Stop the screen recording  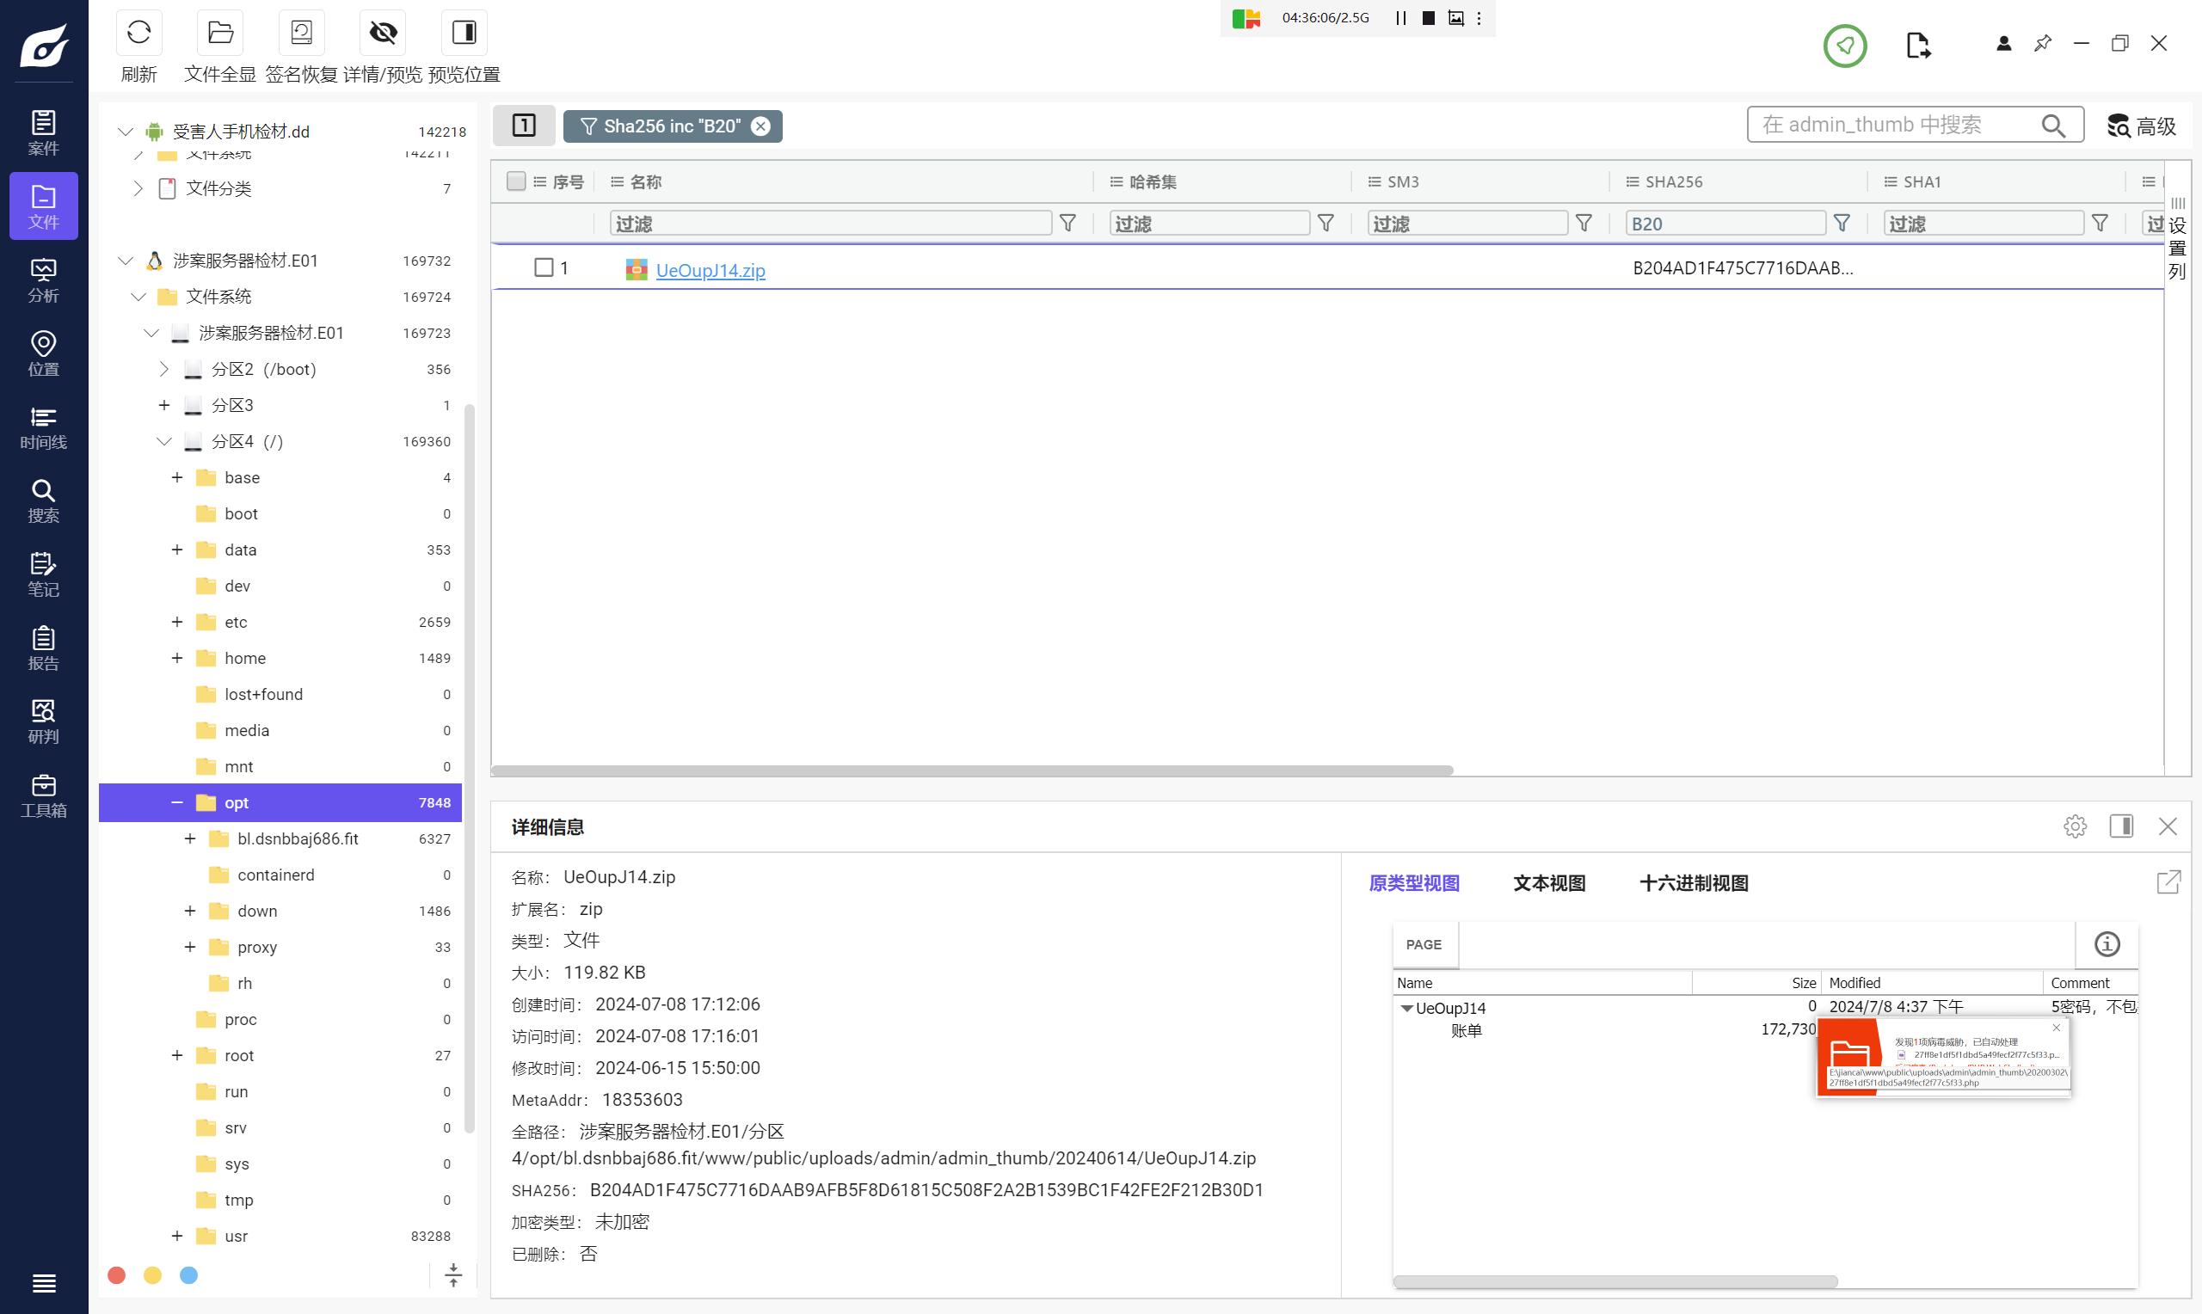[x=1428, y=18]
